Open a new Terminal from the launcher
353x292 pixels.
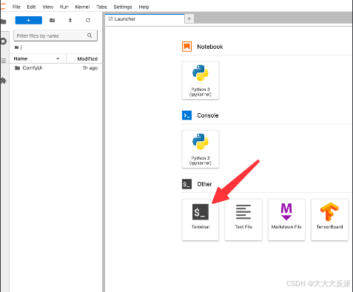coord(201,220)
